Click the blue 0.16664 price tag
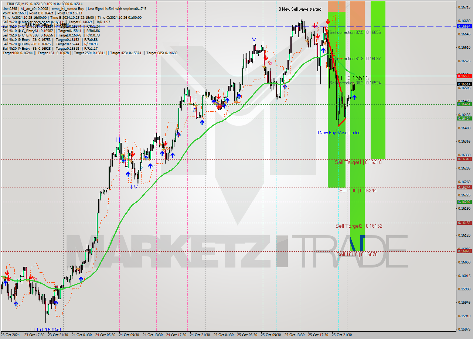This screenshot has height=339, width=473. [x=464, y=27]
